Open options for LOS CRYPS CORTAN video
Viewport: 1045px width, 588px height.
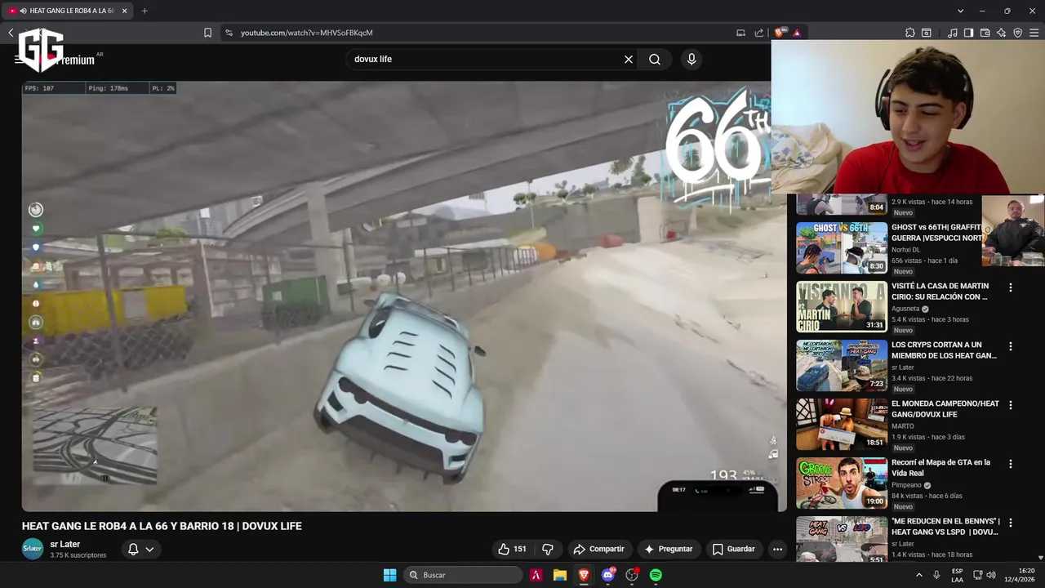[1011, 346]
